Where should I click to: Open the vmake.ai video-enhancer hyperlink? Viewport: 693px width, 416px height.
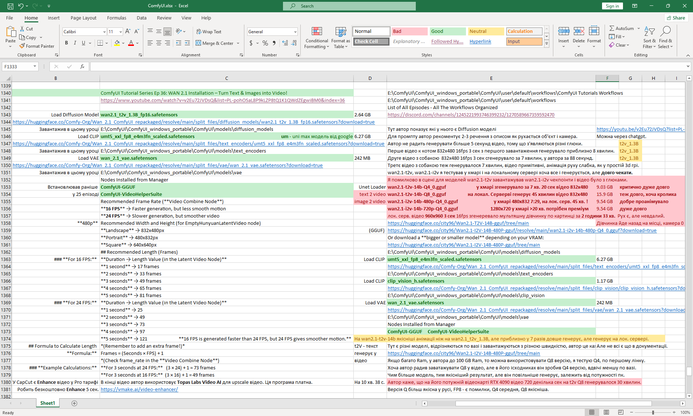139,389
